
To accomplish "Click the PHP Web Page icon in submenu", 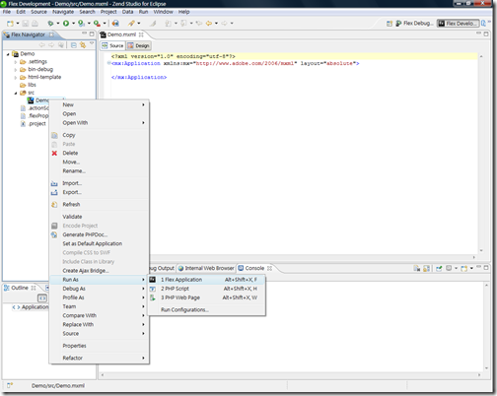I will click(153, 297).
